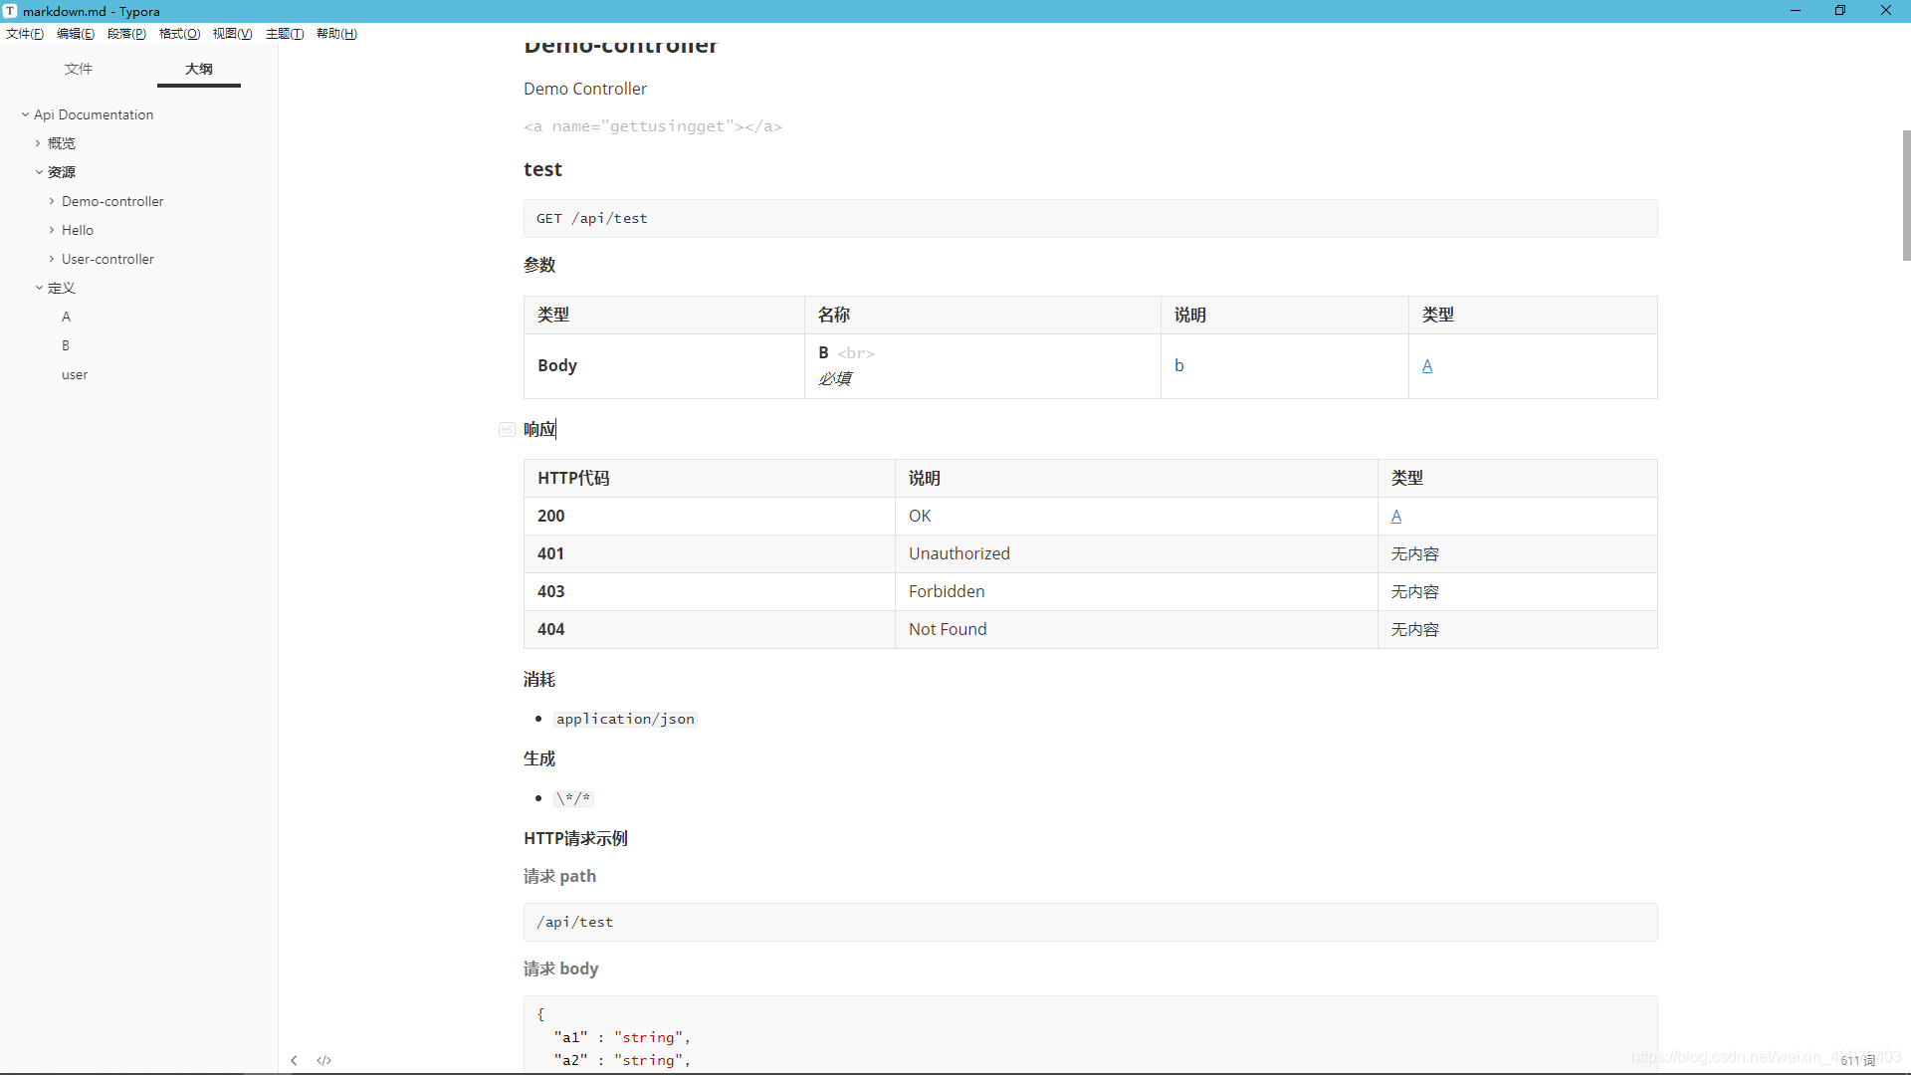This screenshot has height=1075, width=1911.
Task: Click the HTTP代码 table header
Action: 709,478
